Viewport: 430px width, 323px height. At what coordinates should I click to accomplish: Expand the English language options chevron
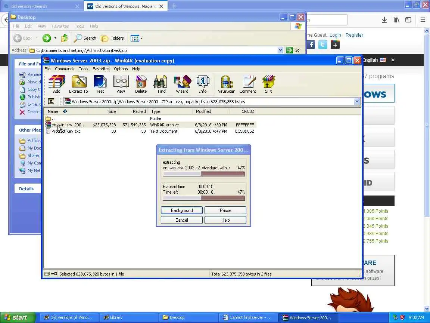coord(393,60)
